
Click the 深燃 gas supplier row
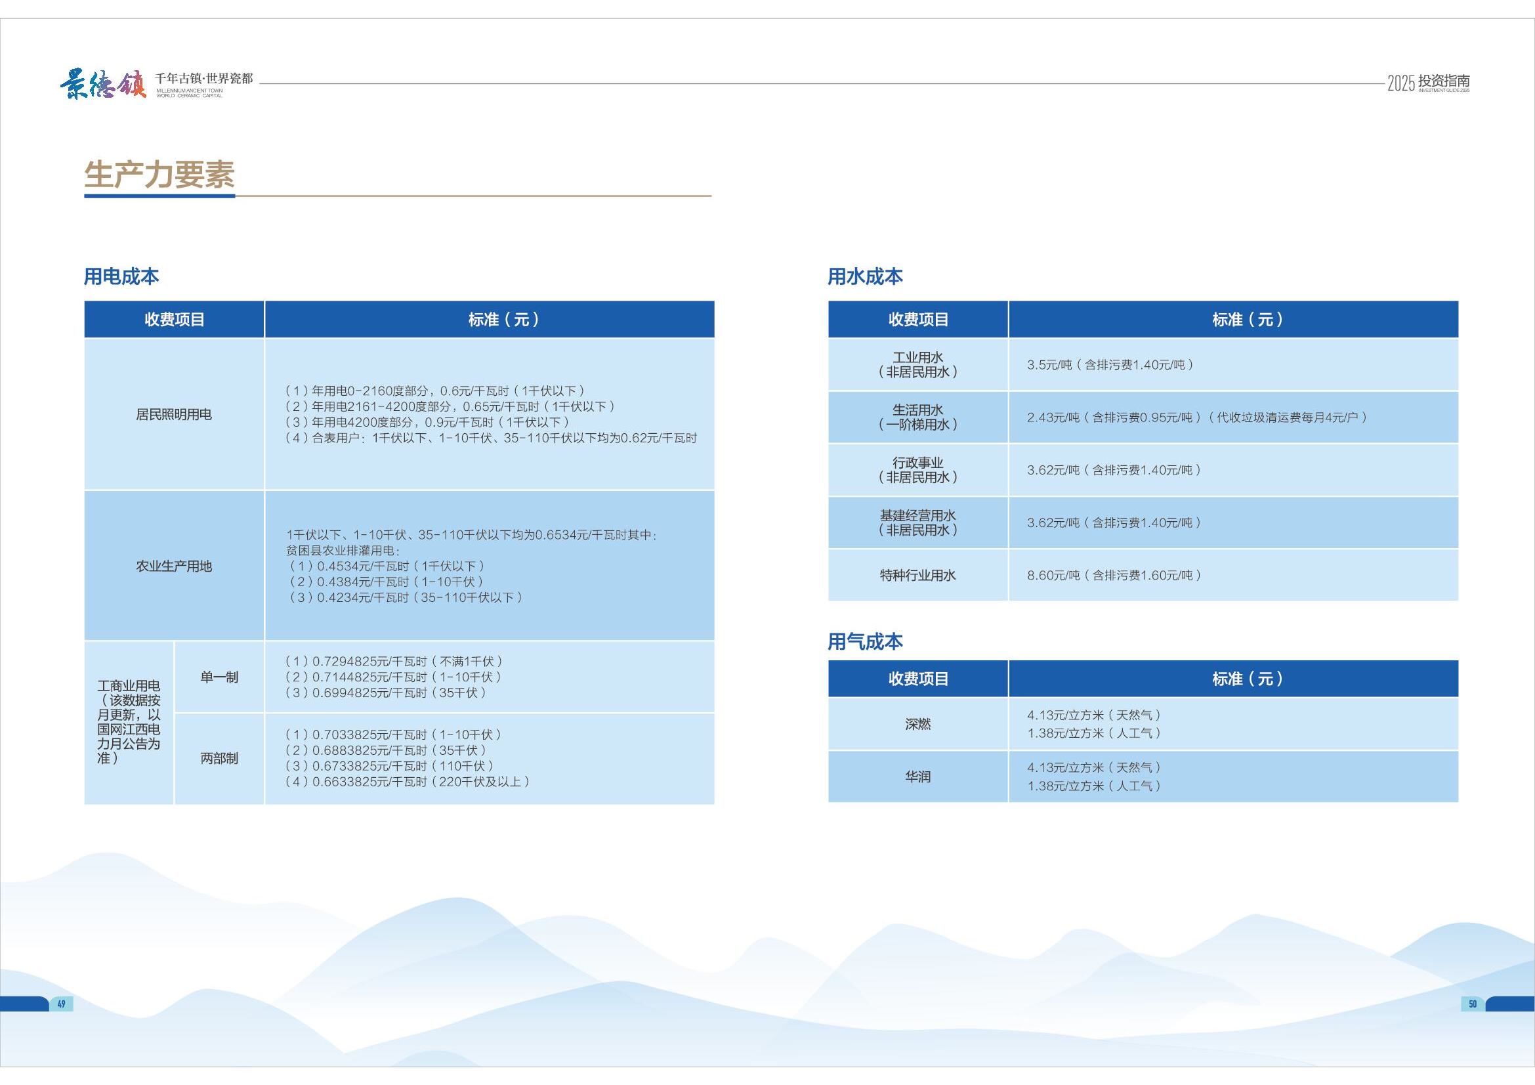pyautogui.click(x=917, y=724)
